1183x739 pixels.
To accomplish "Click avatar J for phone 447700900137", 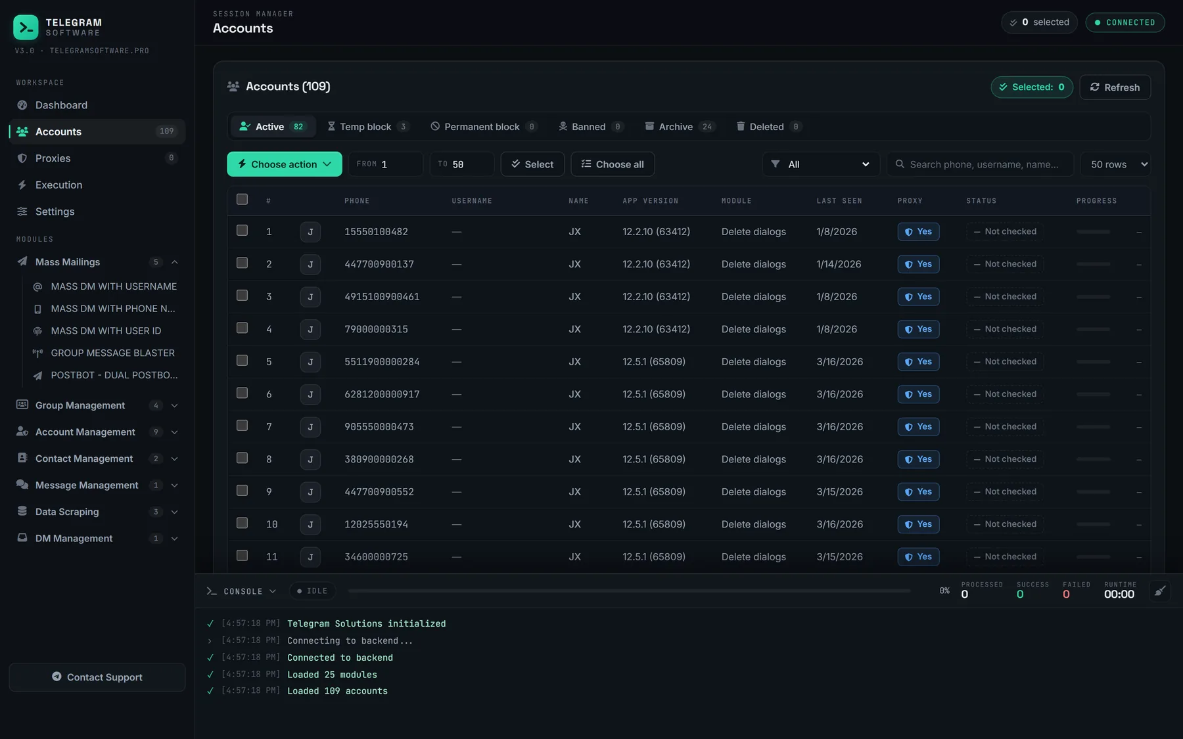I will click(x=310, y=264).
